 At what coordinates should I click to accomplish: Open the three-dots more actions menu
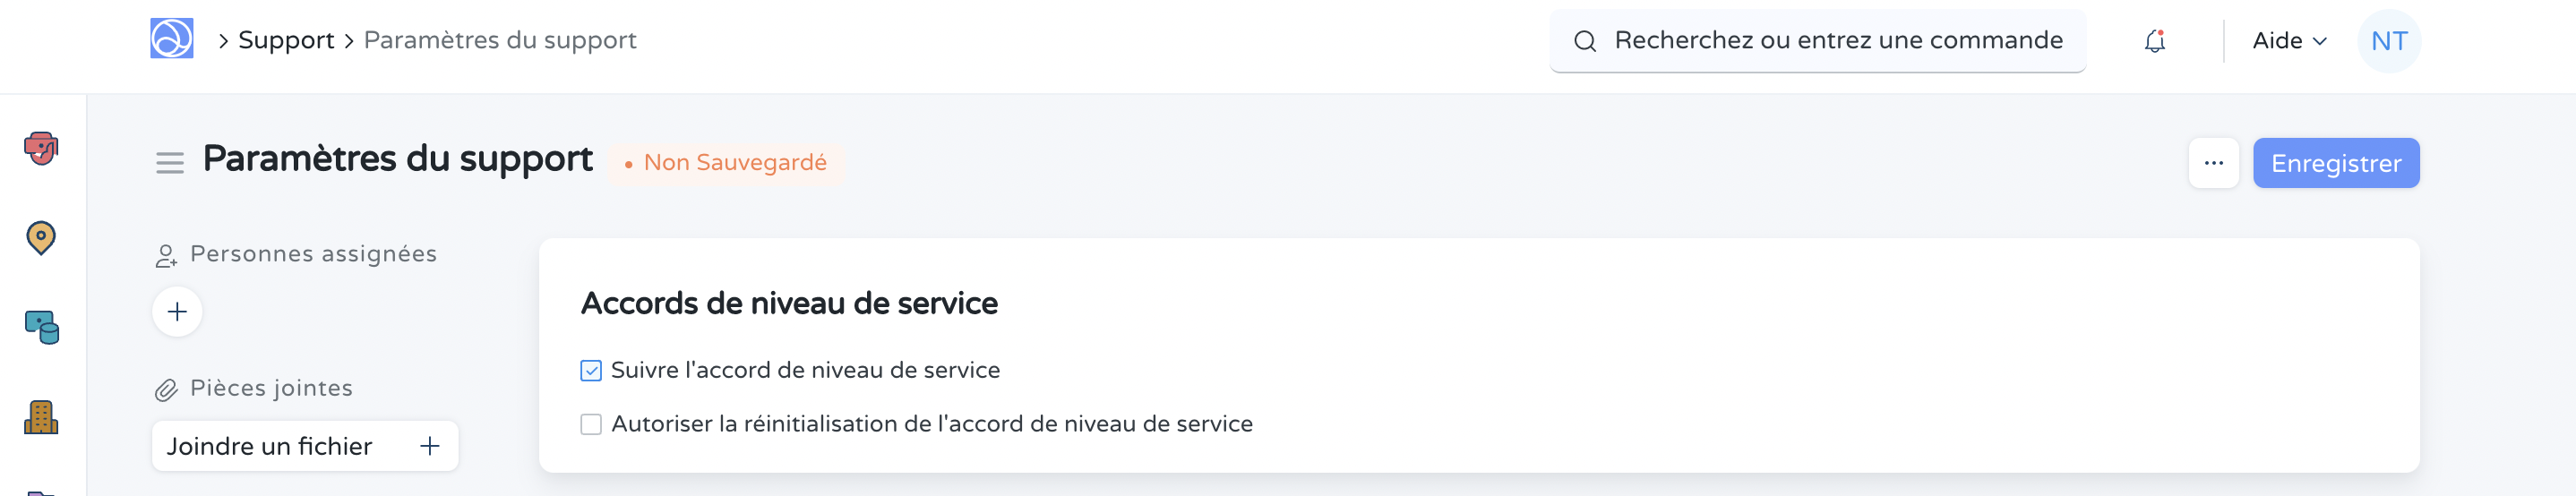coord(2213,163)
